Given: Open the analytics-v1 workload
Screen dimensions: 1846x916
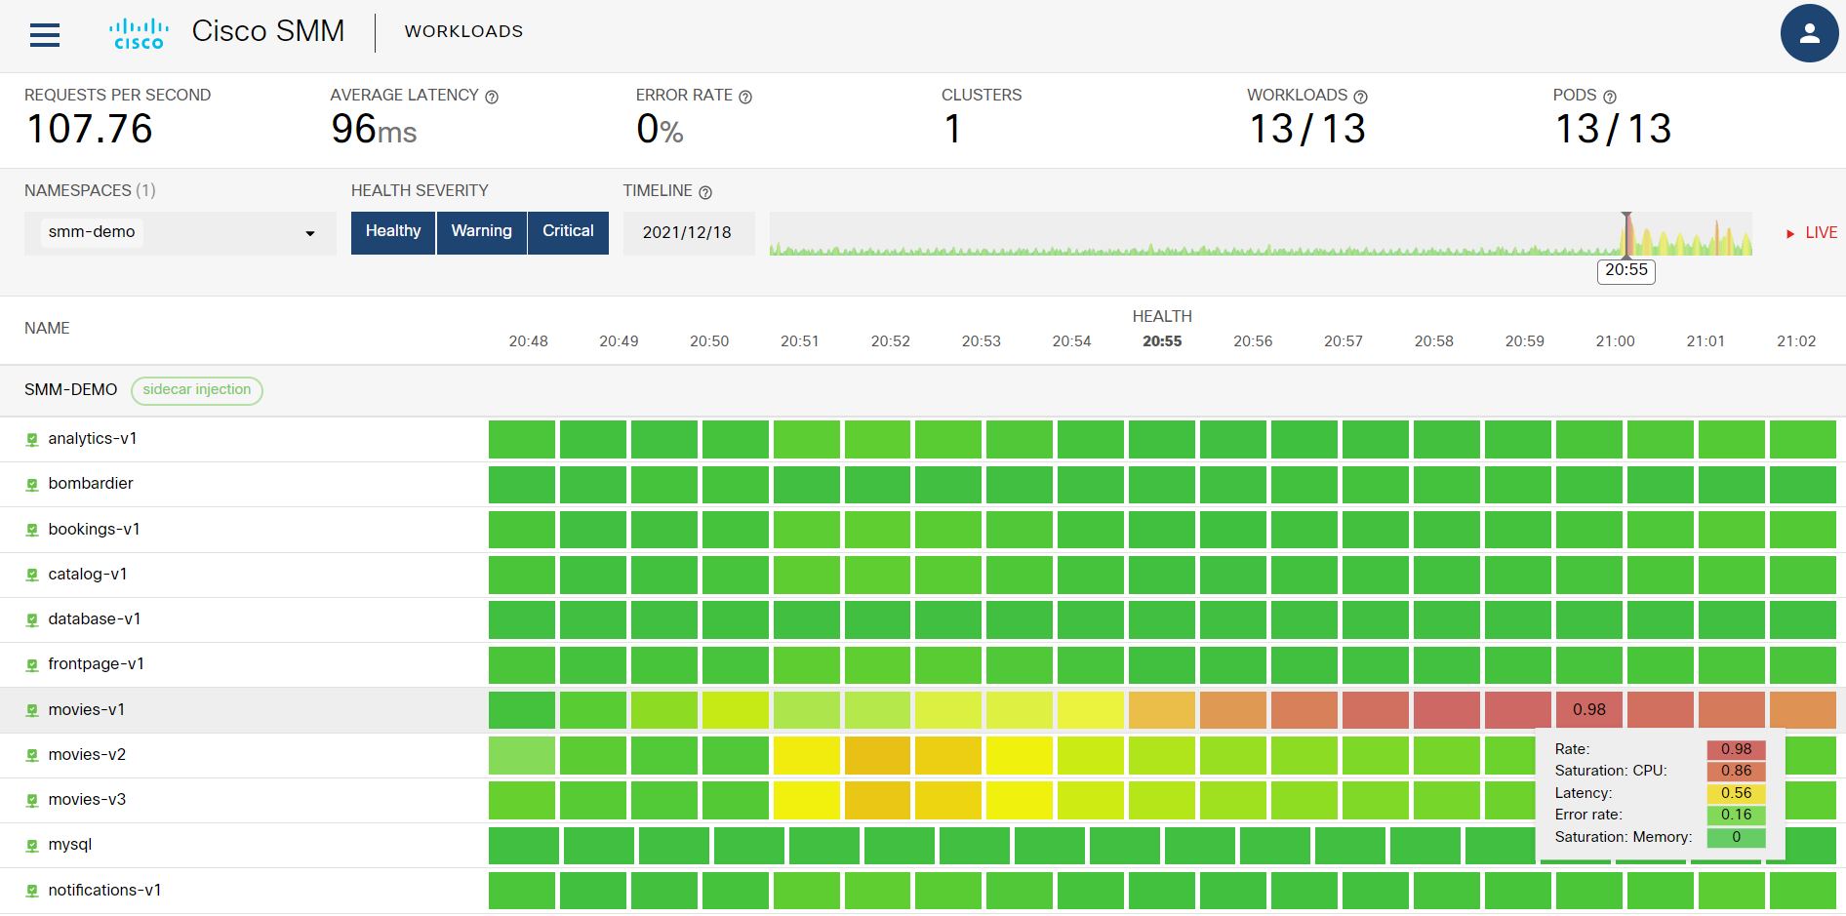Looking at the screenshot, I should pos(93,439).
